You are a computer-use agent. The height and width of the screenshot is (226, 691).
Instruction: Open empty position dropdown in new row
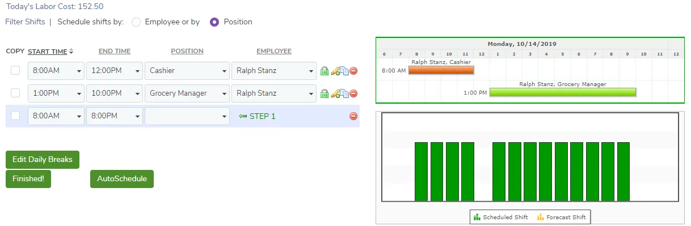coord(187,116)
